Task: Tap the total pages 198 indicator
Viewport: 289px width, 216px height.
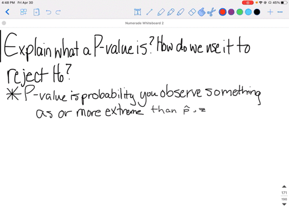Action: (284, 199)
